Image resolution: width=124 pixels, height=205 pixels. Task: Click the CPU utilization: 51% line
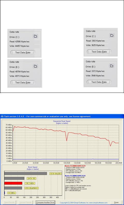74,181
